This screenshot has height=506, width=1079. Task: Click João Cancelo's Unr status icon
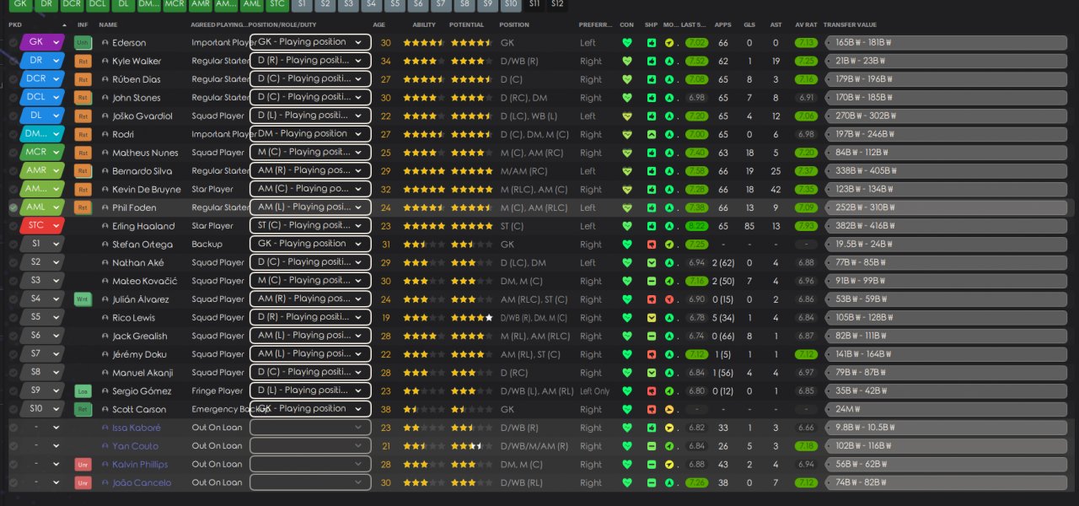click(83, 482)
